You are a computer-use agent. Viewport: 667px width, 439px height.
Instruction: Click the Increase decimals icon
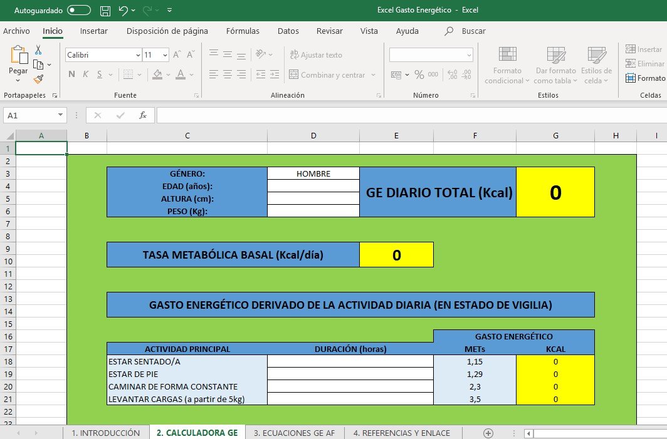coord(453,75)
